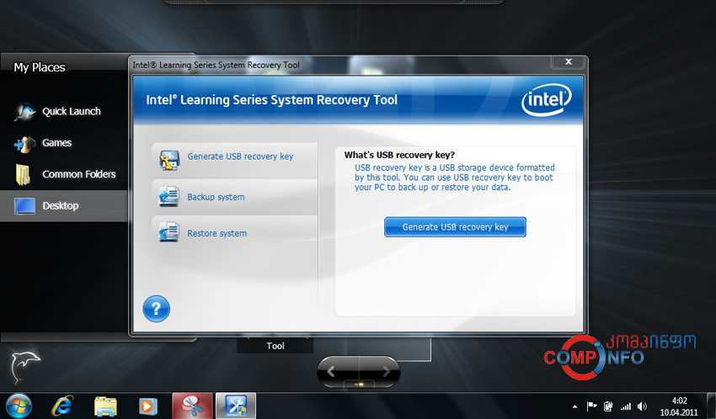716x419 pixels.
Task: Click the recovery tool taskbar button
Action: [236, 406]
